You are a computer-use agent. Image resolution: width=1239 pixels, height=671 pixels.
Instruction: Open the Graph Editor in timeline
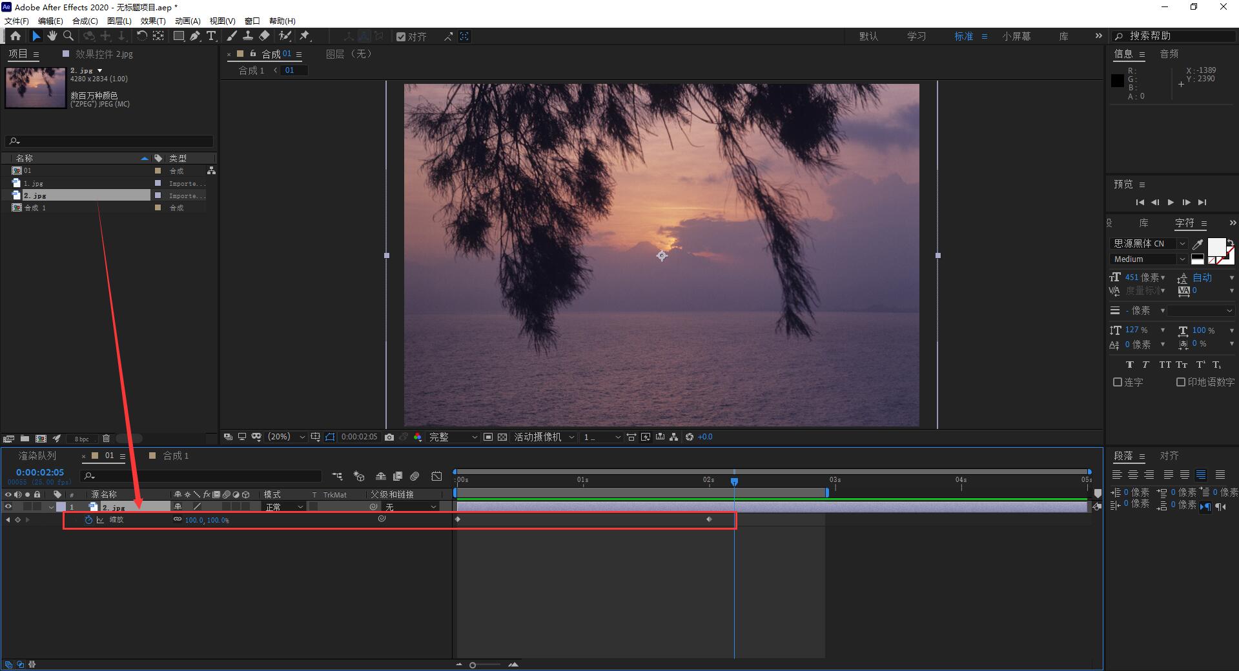point(437,476)
